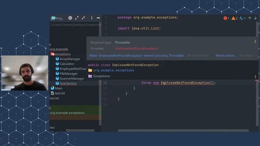Viewport: 260px width, 146px height.
Task: Select org.example package node
Action: [59, 49]
